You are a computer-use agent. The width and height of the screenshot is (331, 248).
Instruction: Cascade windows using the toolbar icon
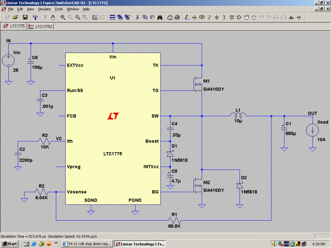pyautogui.click(x=120, y=17)
